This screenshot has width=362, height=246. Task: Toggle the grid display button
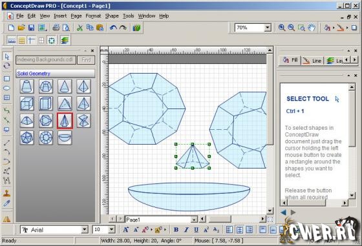pos(22,41)
